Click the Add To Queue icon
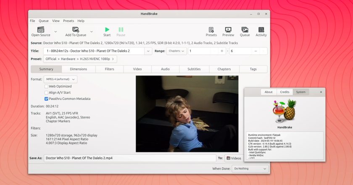Image resolution: width=353 pixels, height=185 pixels. point(76,29)
